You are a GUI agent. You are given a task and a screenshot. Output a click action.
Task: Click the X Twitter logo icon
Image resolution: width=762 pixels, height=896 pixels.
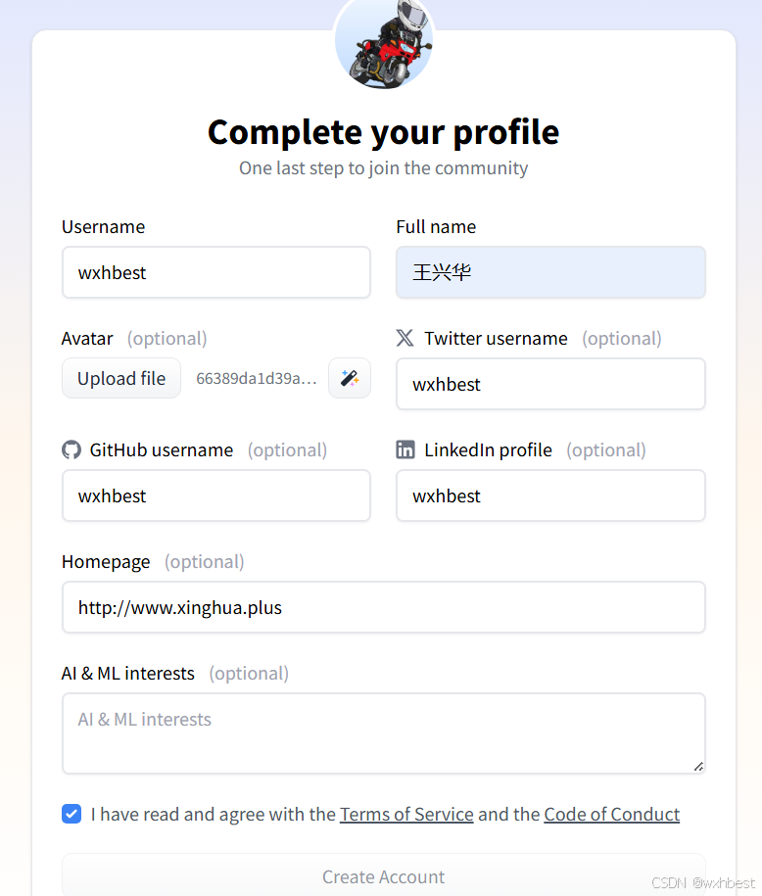click(405, 338)
